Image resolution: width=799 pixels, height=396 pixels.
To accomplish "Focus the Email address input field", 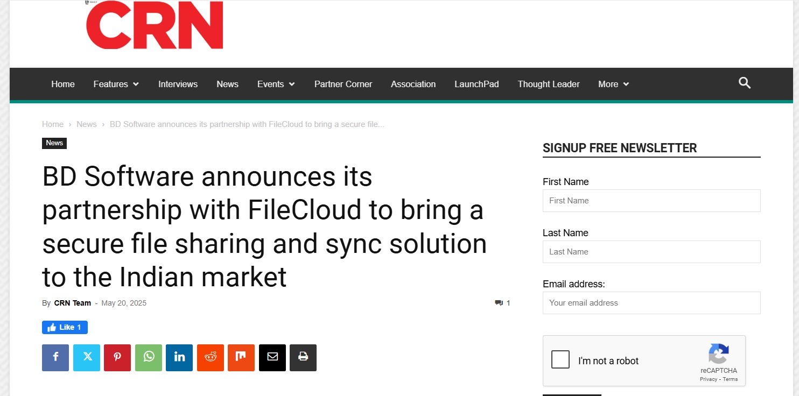I will click(651, 303).
